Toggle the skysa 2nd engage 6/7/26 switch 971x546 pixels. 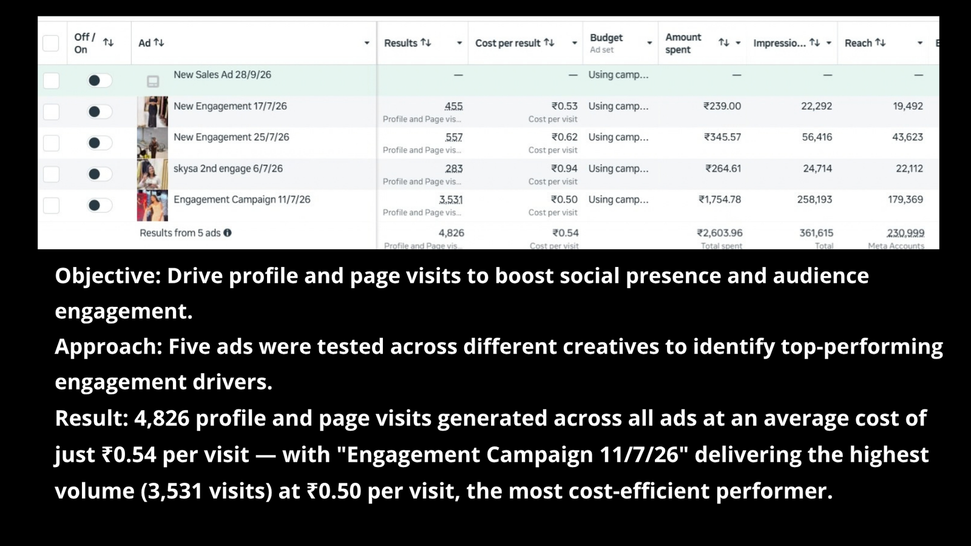(100, 174)
